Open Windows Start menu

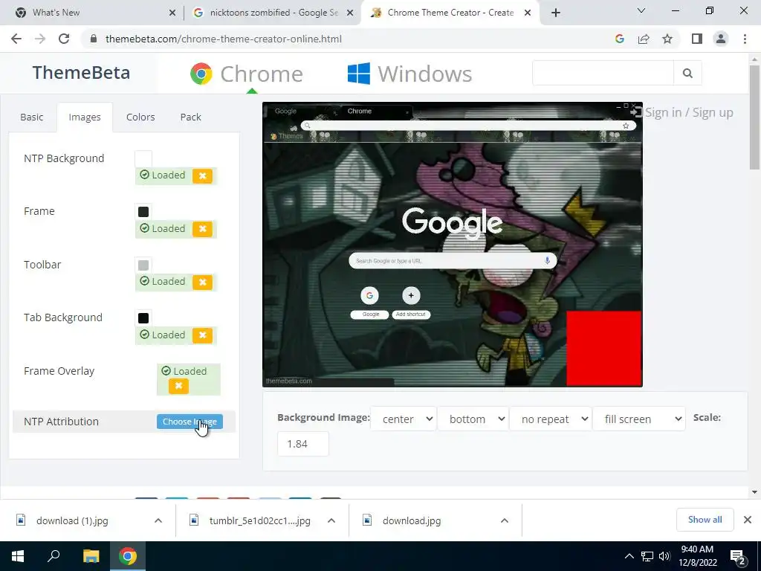click(18, 556)
